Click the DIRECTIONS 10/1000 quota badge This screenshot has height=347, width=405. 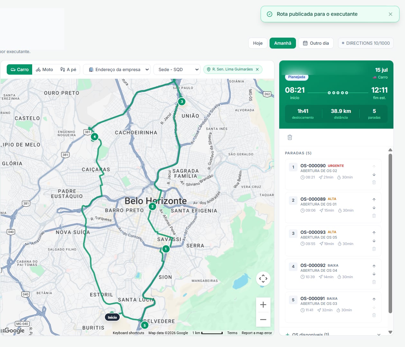tap(366, 43)
